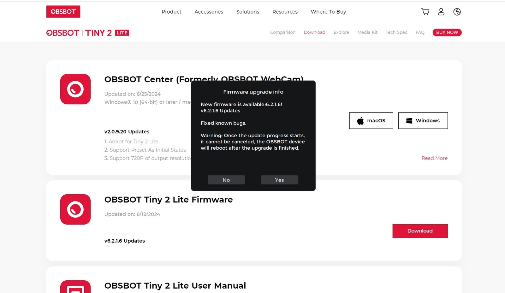Download the Tiny 2 Lite Firmware
The image size is (505, 293).
420,231
